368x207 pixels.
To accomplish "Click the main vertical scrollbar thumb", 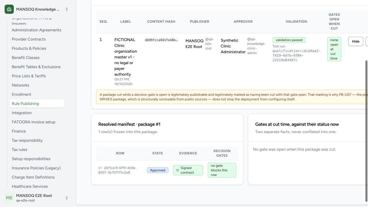I will pyautogui.click(x=366, y=131).
